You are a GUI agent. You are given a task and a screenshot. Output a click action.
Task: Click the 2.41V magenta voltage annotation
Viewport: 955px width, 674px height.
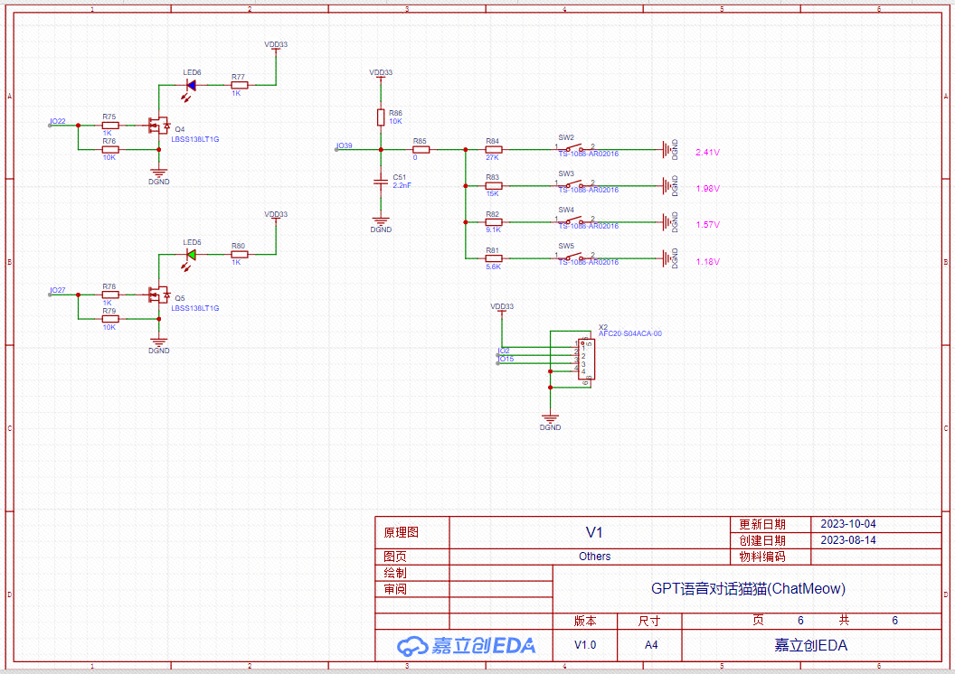707,153
